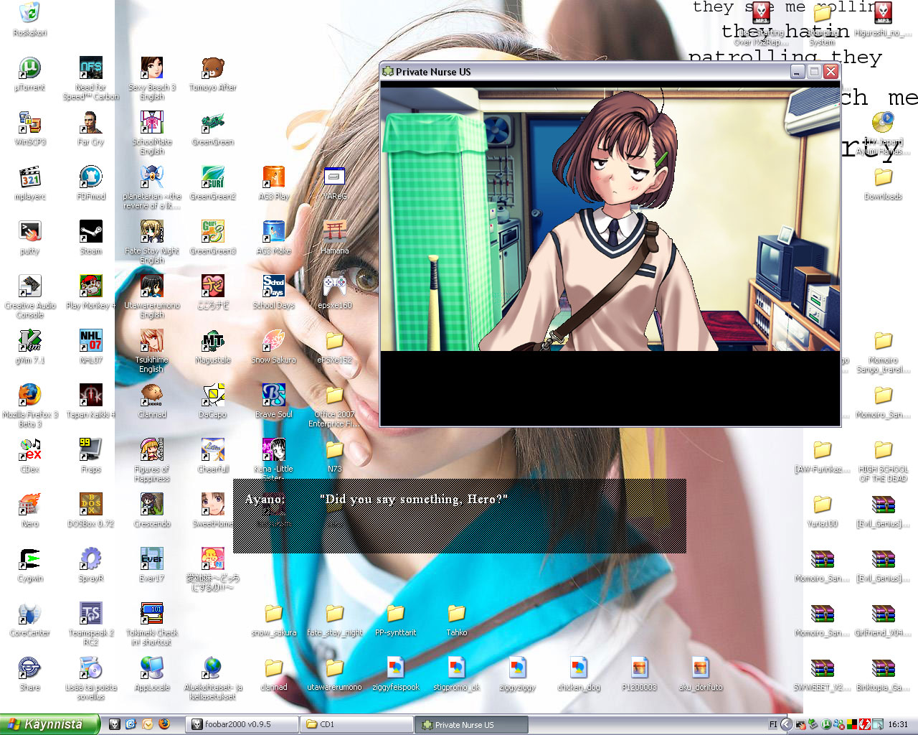Select the Tsukihime English icon
Image resolution: width=918 pixels, height=735 pixels.
152,341
